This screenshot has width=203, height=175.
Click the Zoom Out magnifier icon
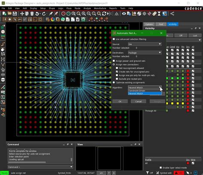point(89,14)
